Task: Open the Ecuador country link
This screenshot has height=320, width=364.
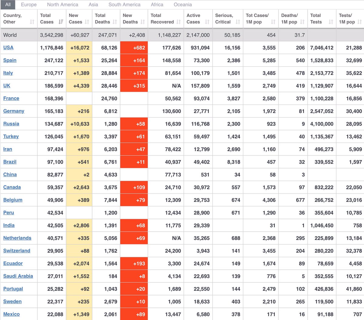Action: (x=13, y=264)
